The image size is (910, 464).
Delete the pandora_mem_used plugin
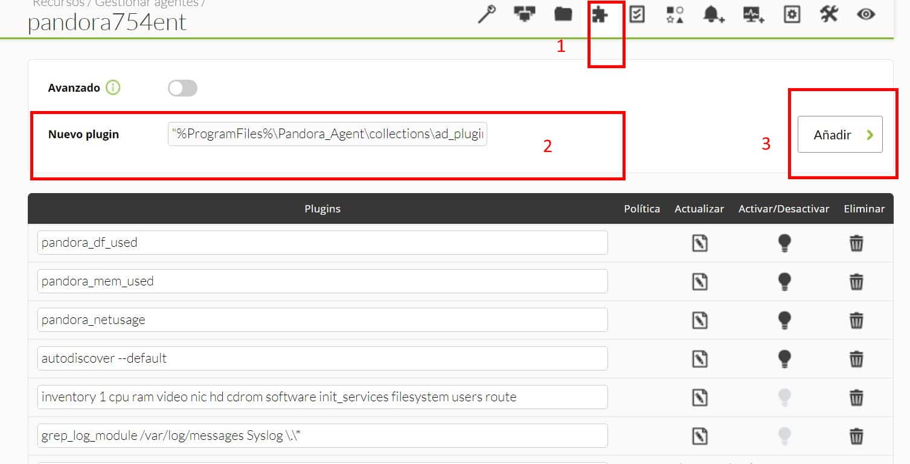click(856, 282)
